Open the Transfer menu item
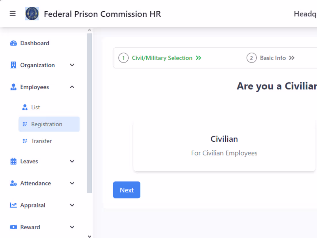 tap(41, 141)
